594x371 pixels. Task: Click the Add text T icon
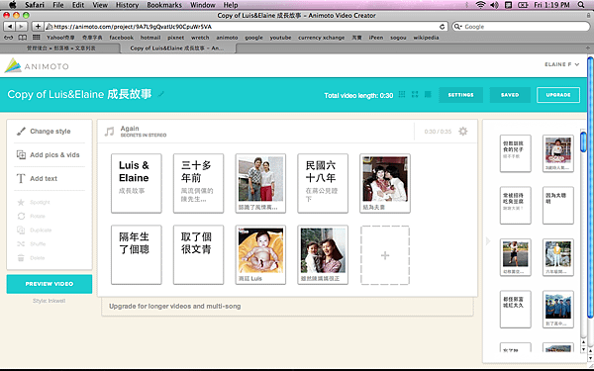(x=21, y=178)
